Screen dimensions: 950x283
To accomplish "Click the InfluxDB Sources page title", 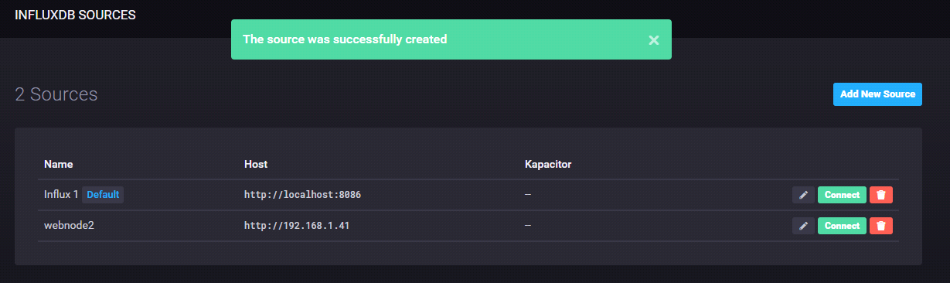I will [75, 15].
